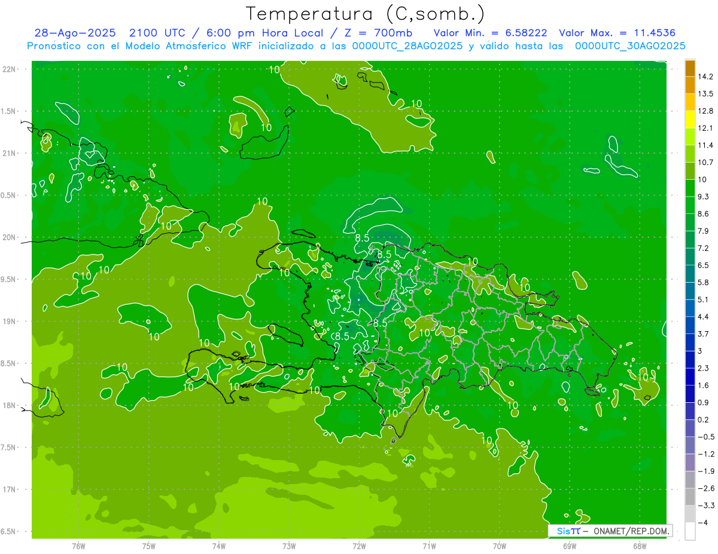
Task: Click the "-2.6" value on the color legend
Action: pos(705,488)
